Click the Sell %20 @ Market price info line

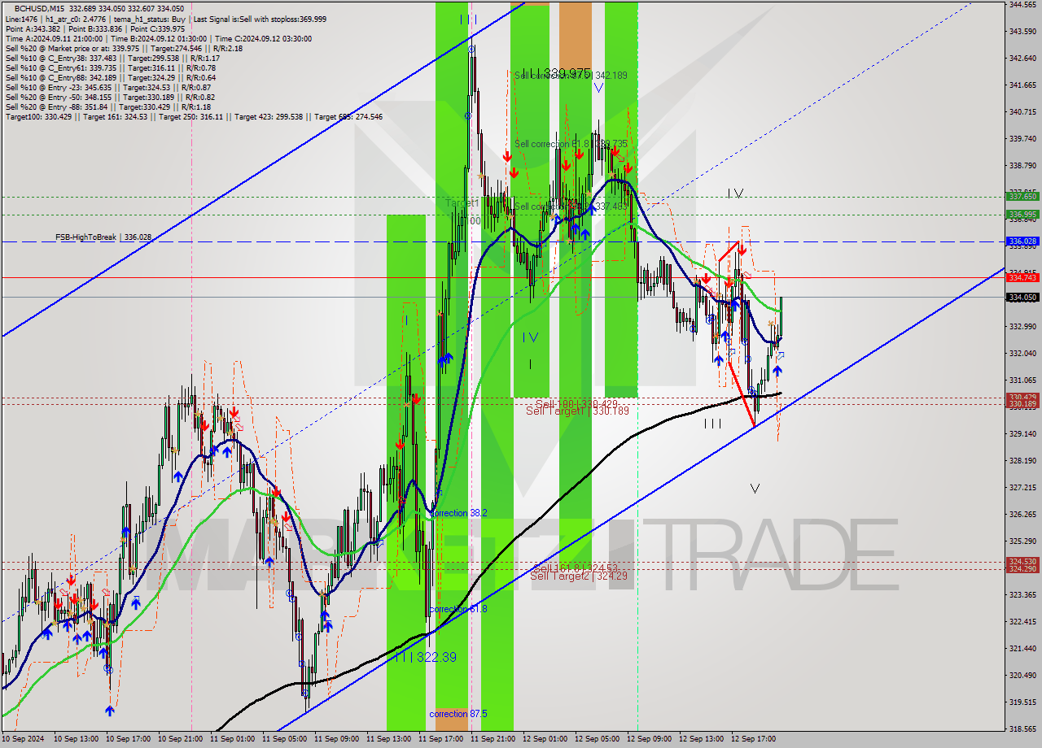124,48
